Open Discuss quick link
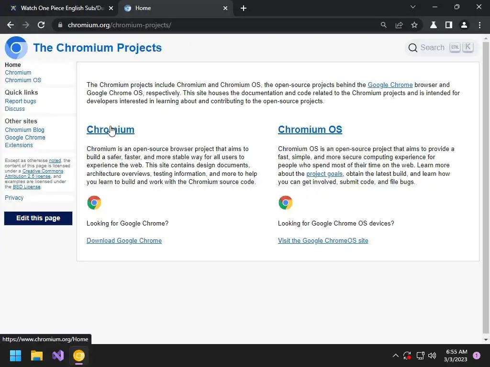The image size is (490, 367). tap(15, 109)
